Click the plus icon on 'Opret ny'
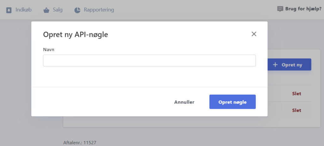The width and height of the screenshot is (324, 146). click(275, 65)
